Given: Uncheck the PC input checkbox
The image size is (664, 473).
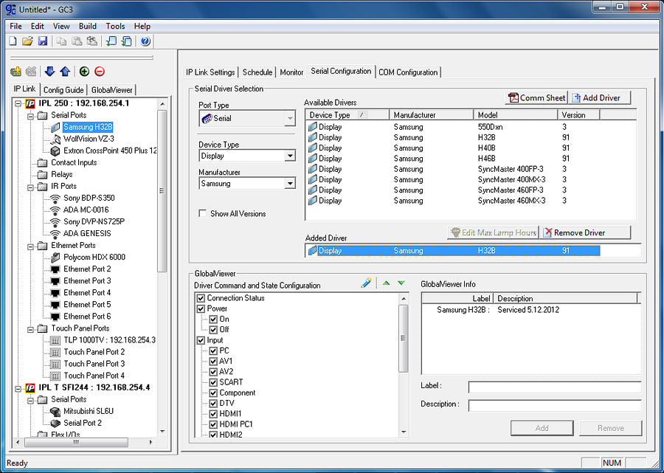Looking at the screenshot, I should click(213, 351).
